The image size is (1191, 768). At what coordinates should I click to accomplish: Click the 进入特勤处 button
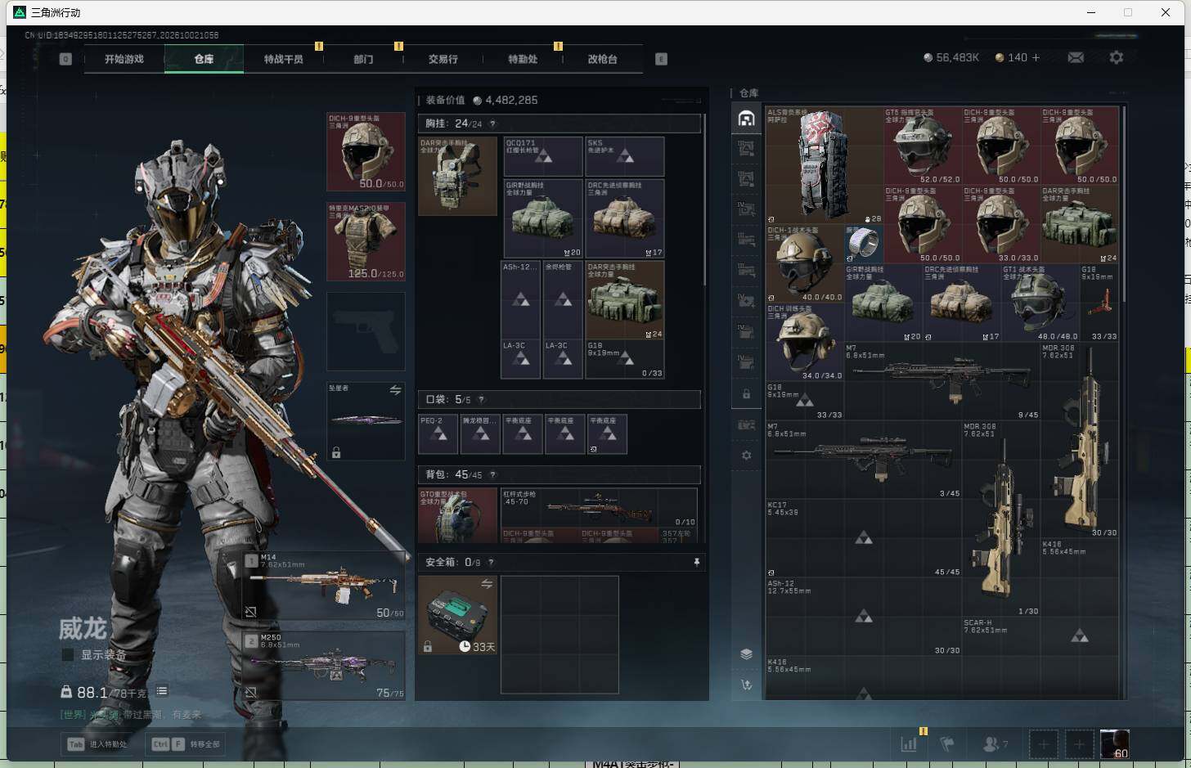(97, 744)
